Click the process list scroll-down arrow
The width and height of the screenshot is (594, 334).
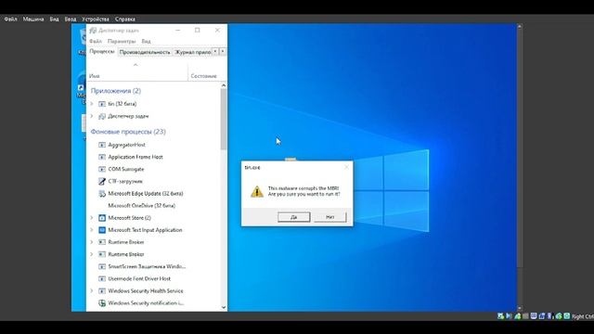(224, 307)
